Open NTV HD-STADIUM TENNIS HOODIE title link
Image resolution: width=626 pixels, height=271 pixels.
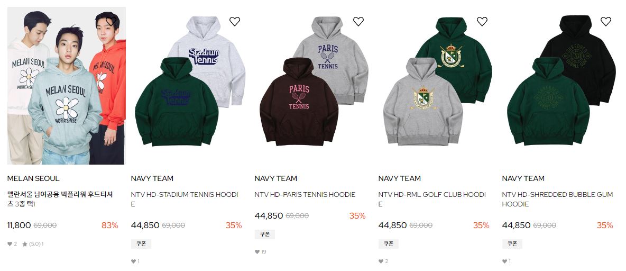[185, 200]
